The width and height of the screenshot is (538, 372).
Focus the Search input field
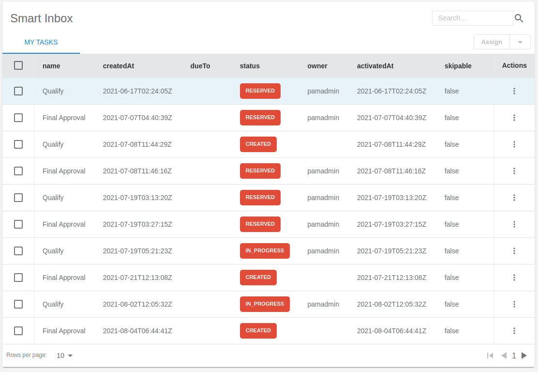click(472, 18)
